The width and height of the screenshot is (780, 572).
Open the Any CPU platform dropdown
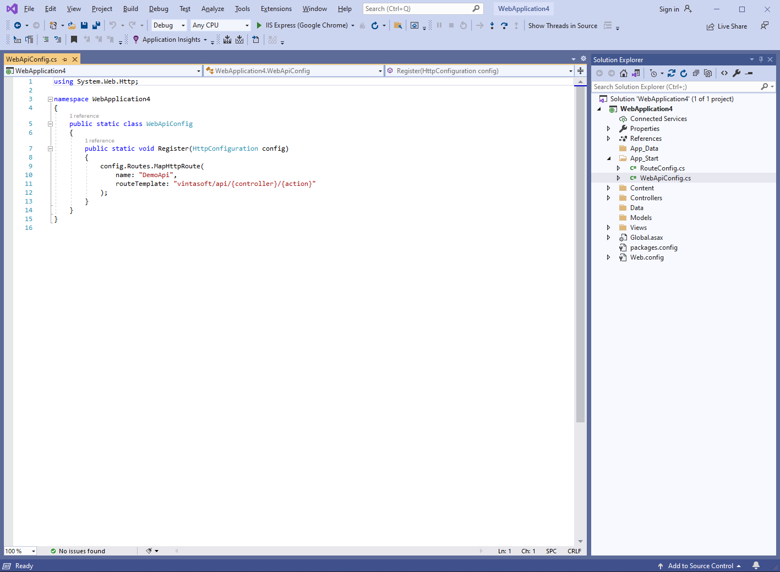[x=220, y=25]
